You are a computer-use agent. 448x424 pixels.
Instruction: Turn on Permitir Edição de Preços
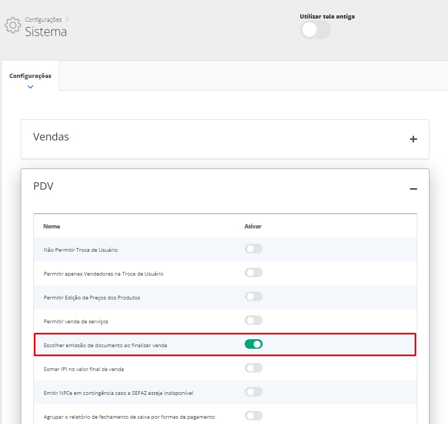[254, 297]
